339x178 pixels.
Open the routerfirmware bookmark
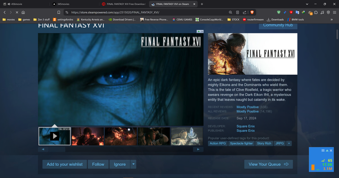(253, 20)
